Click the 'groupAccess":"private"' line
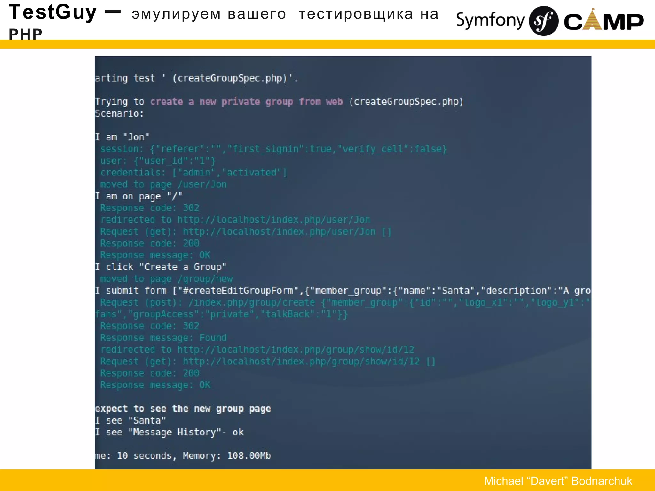655x491 pixels. pos(221,314)
